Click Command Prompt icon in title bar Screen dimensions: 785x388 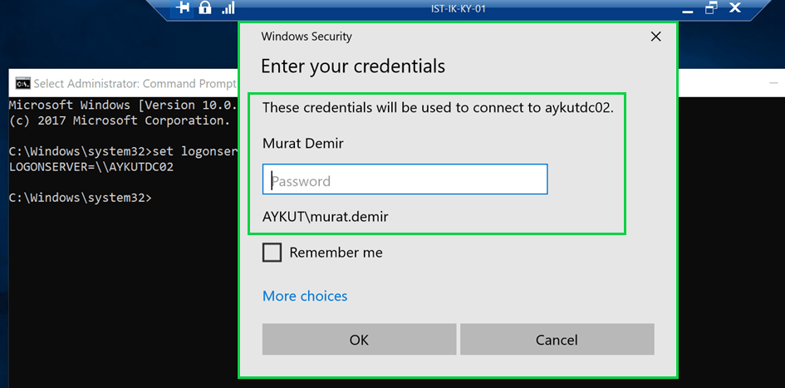point(22,83)
